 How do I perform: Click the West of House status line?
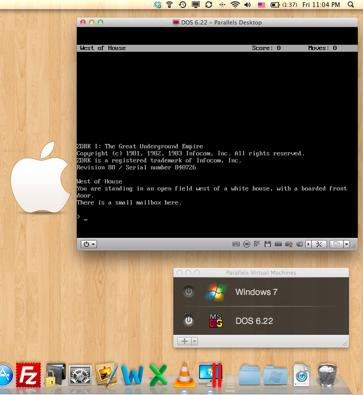(217, 48)
